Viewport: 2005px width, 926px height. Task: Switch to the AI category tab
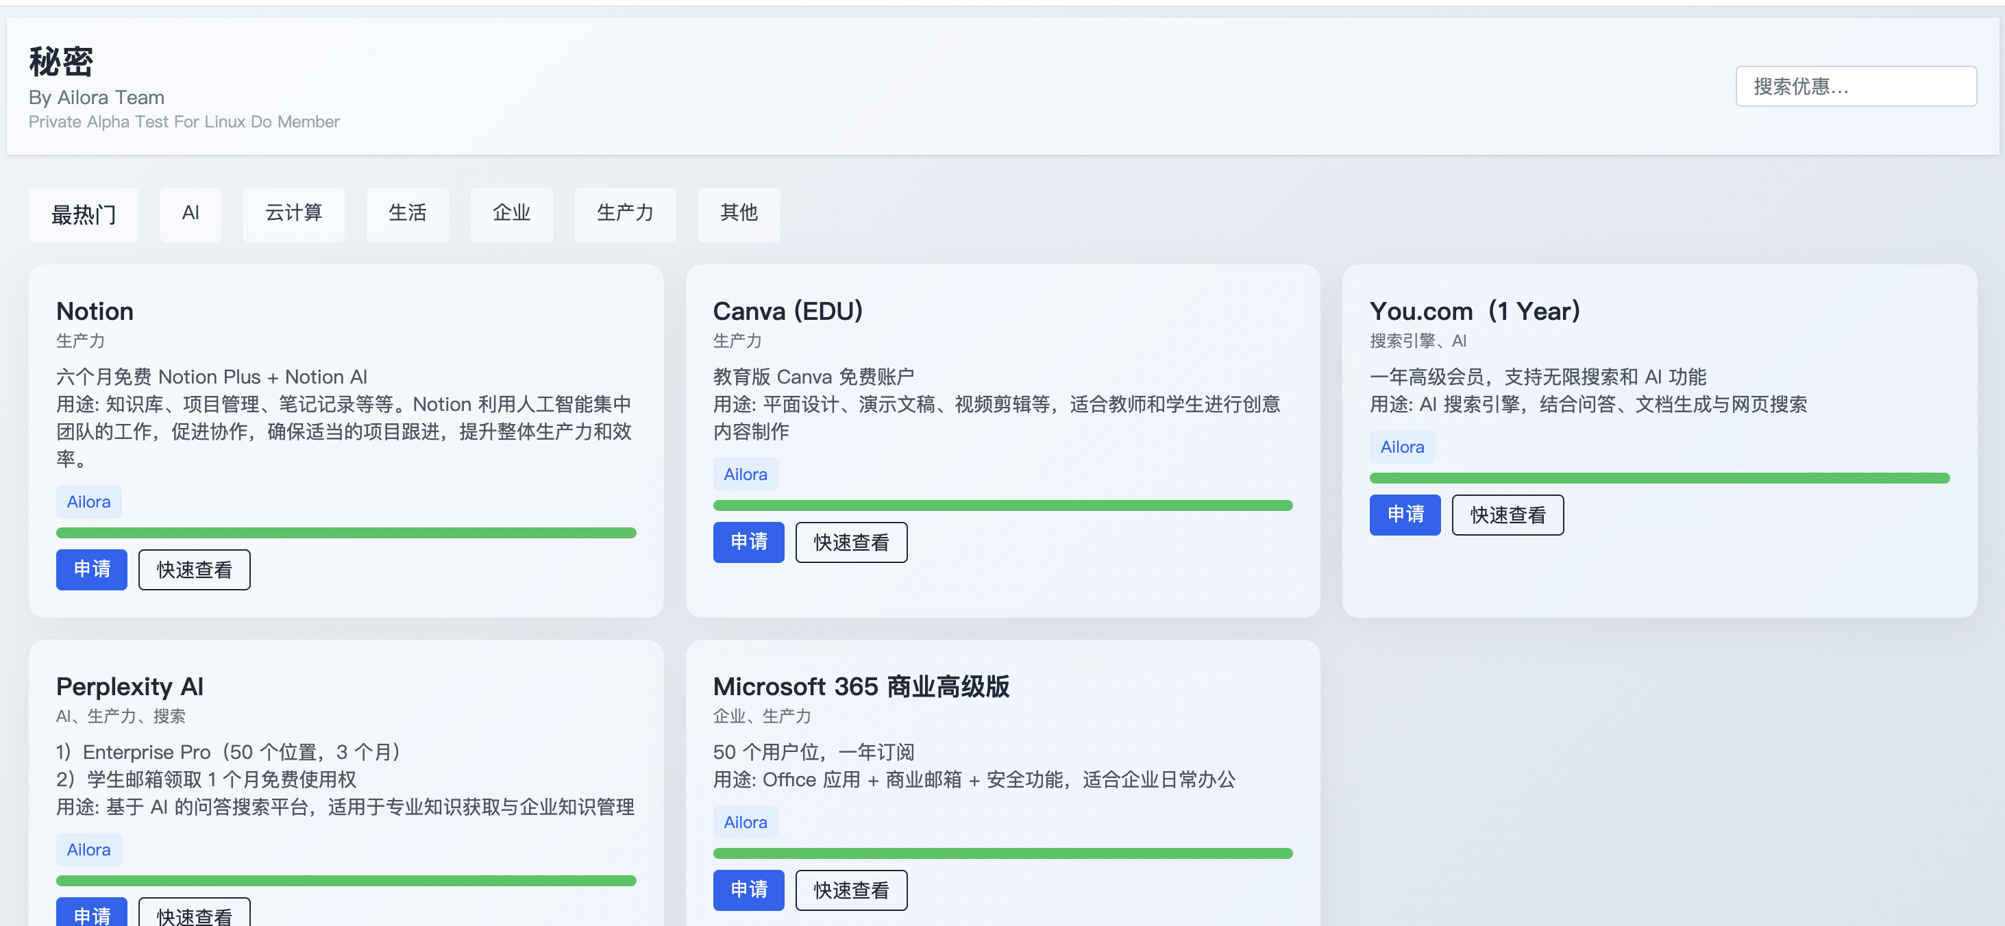pyautogui.click(x=190, y=214)
